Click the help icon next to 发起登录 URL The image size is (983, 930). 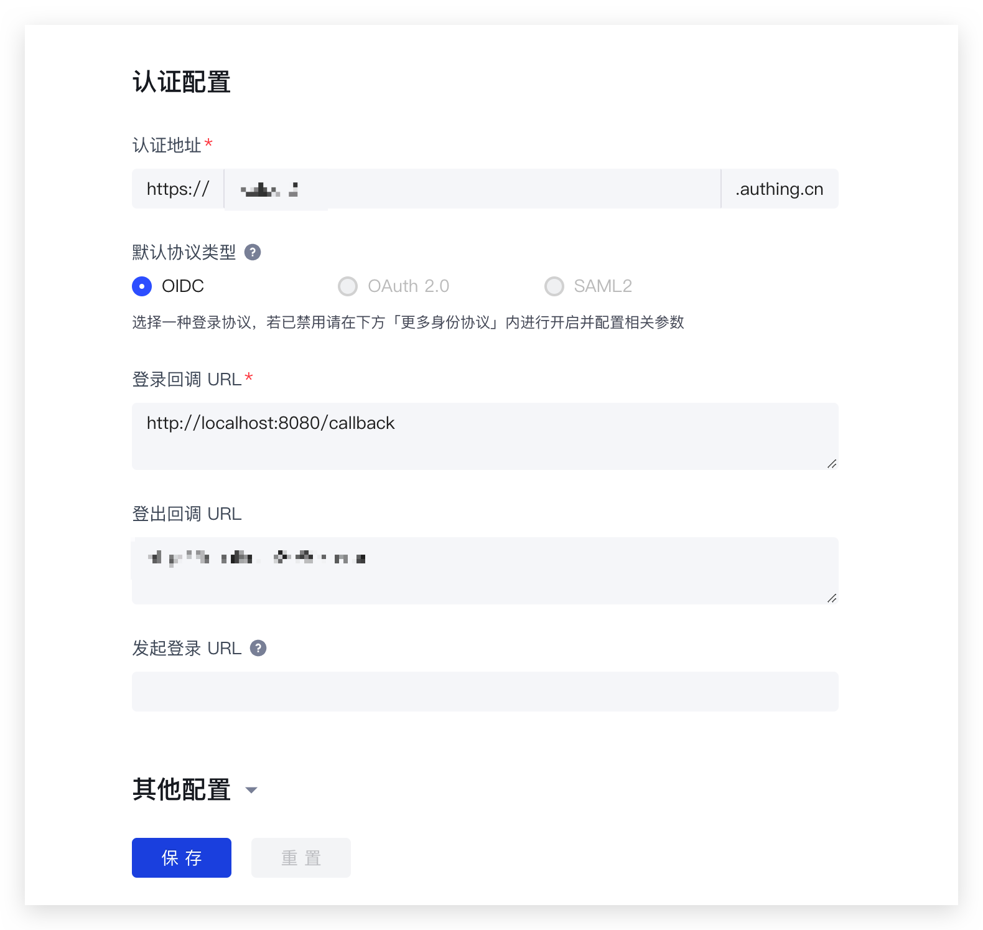[258, 648]
